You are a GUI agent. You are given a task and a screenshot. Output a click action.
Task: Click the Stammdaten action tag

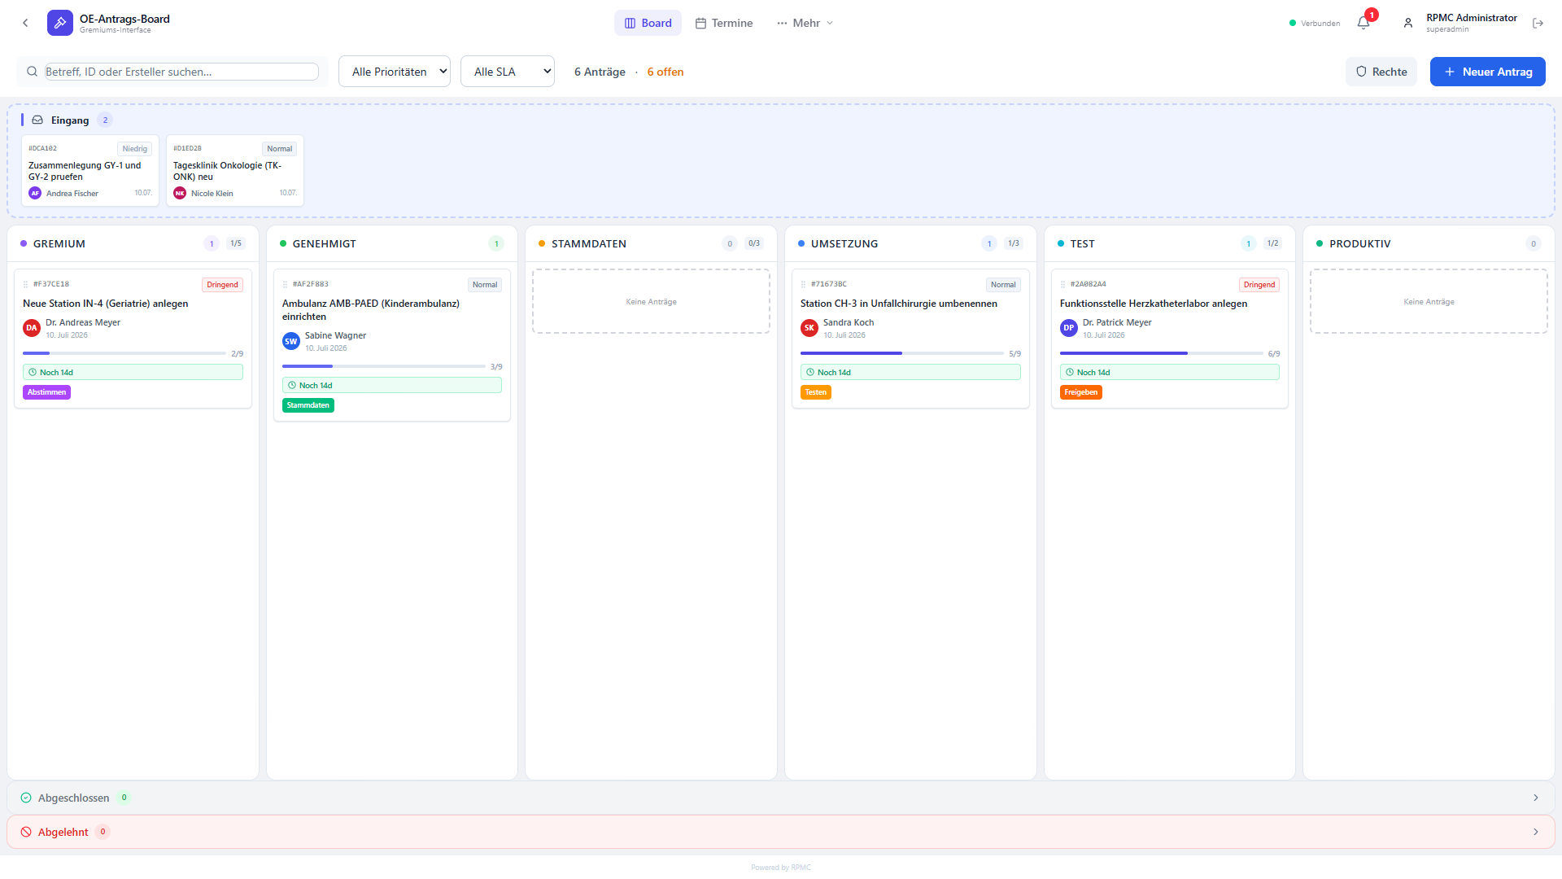coord(308,405)
